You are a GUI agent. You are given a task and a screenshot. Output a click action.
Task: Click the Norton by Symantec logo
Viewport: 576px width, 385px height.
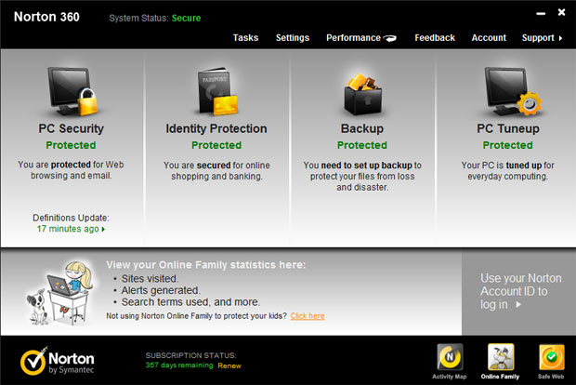click(x=58, y=361)
